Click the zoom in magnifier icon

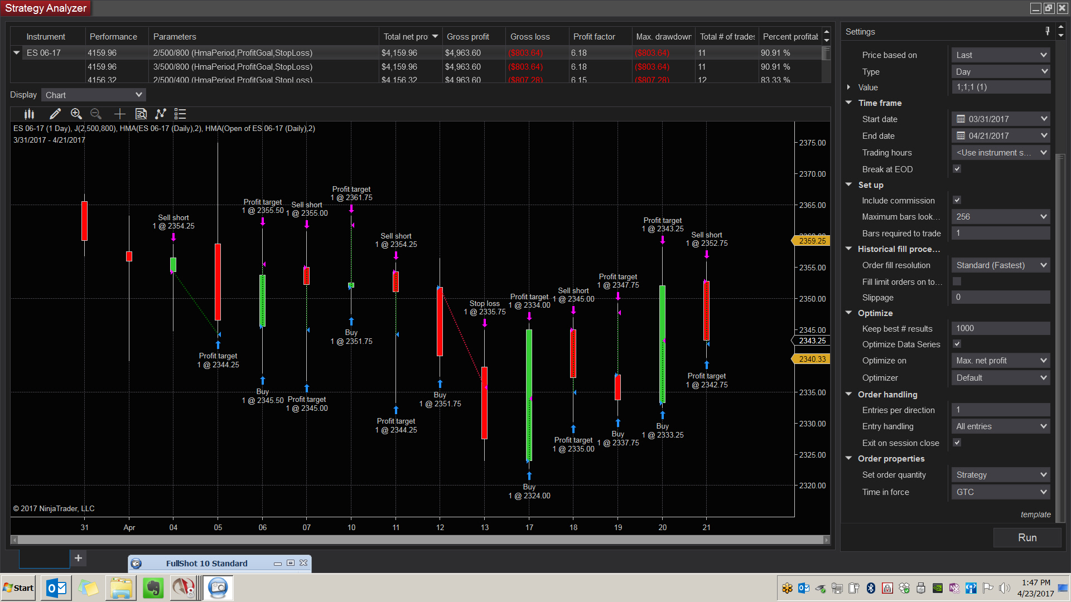click(76, 114)
